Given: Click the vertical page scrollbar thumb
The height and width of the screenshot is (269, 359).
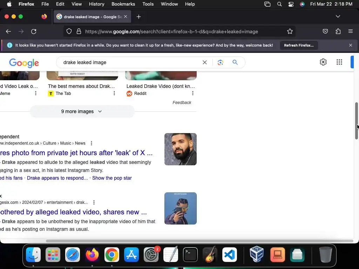Looking at the screenshot, I should 356,121.
